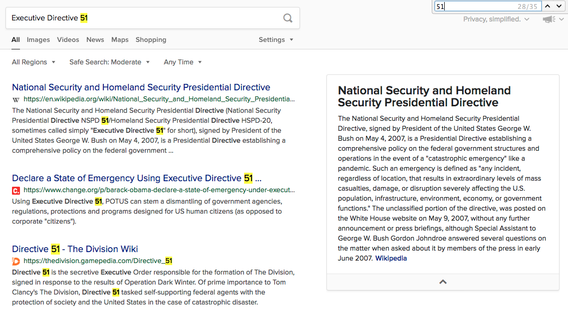This screenshot has height=316, width=568.
Task: Go to previous find match arrow
Action: click(548, 6)
